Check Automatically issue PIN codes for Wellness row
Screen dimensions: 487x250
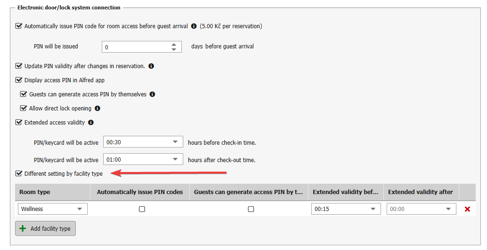point(142,209)
